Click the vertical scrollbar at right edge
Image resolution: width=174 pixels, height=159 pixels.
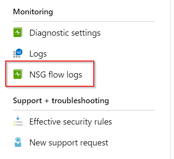(x=171, y=79)
